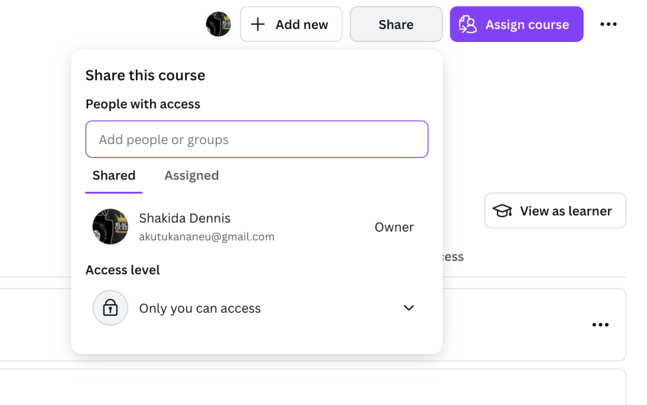Click the Access level heading
The width and height of the screenshot is (647, 405).
[122, 270]
